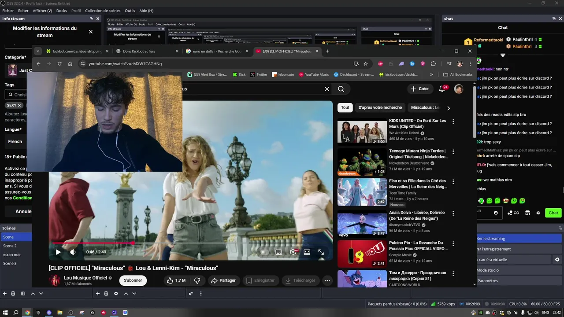Click the Partager button
Screen dimensions: 564x317
[223, 280]
